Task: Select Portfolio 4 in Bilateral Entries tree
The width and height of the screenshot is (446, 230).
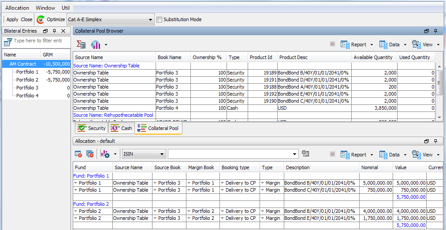Action: (27, 96)
